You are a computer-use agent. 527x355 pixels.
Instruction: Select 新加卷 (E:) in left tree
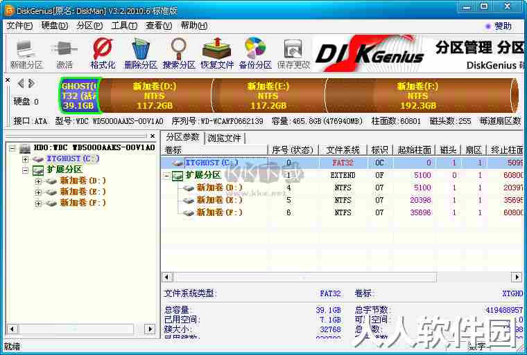tap(83, 192)
